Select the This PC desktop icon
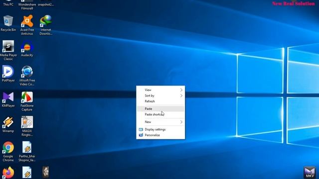 [x=8, y=3]
